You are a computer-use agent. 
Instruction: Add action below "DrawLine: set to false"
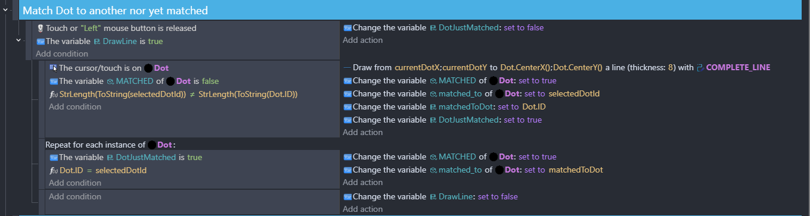pyautogui.click(x=363, y=209)
